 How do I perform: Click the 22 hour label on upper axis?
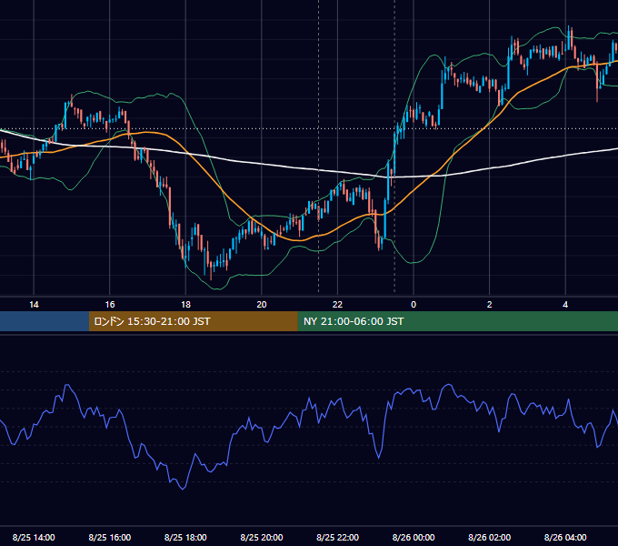coord(337,305)
